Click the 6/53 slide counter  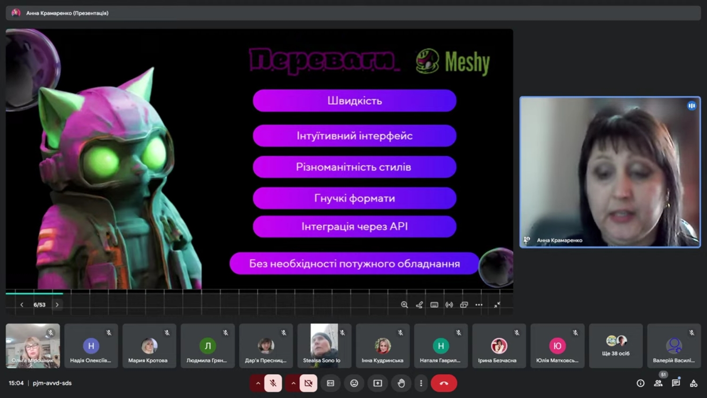pyautogui.click(x=40, y=305)
